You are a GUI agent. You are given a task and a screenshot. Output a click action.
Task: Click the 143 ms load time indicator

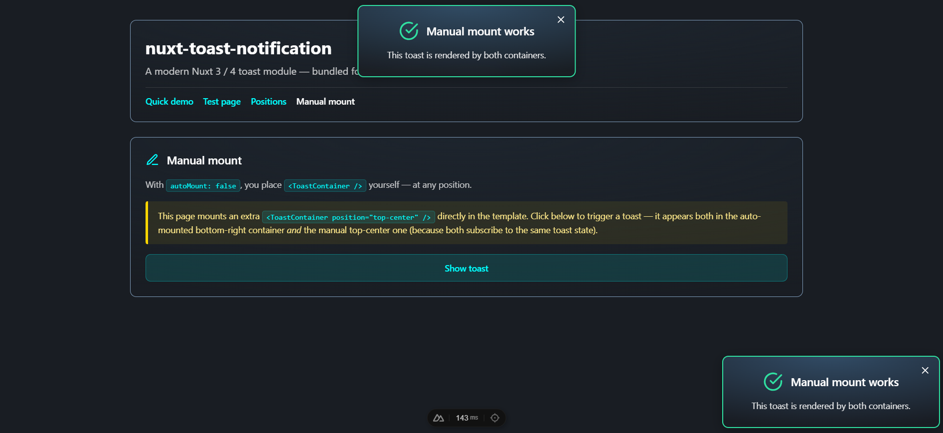[467, 418]
